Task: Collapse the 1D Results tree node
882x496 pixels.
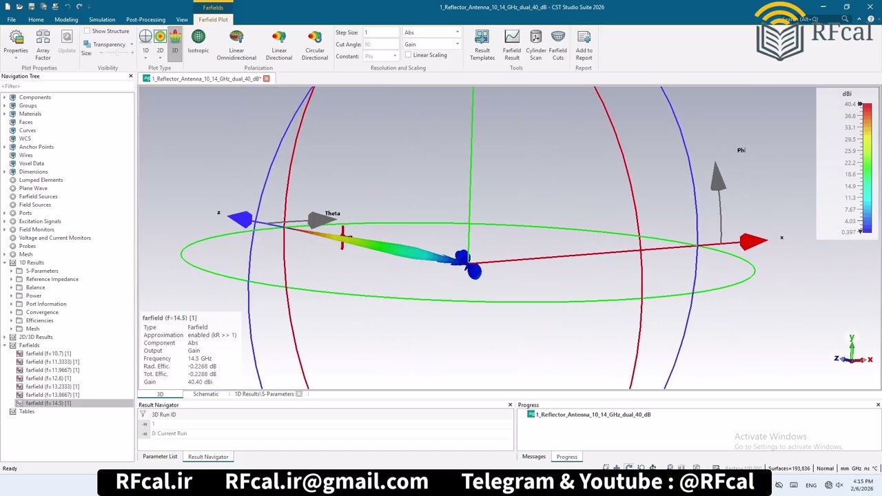Action: pyautogui.click(x=4, y=262)
